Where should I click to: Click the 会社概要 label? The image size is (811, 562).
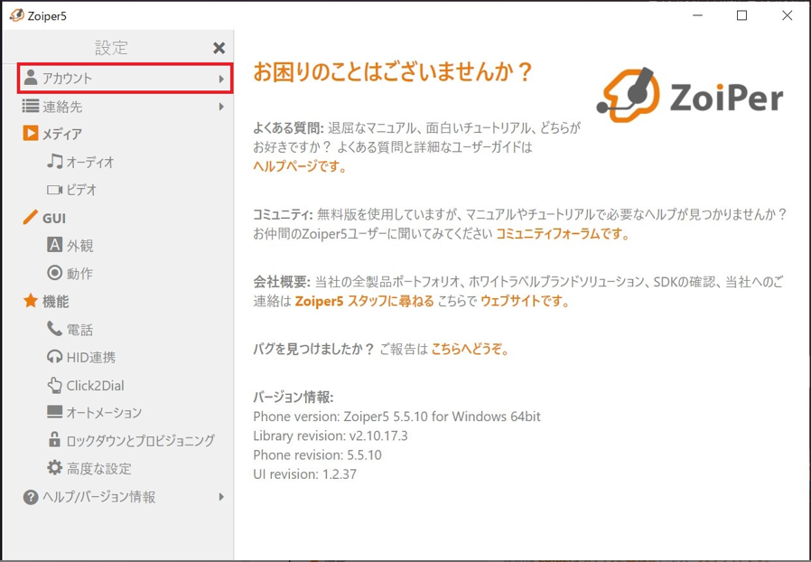pyautogui.click(x=282, y=282)
